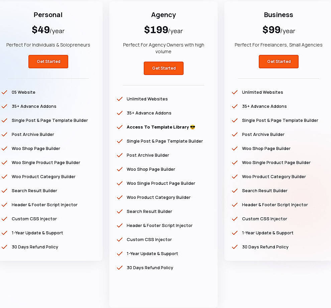
Task: Click the $199/year price label
Action: click(163, 30)
